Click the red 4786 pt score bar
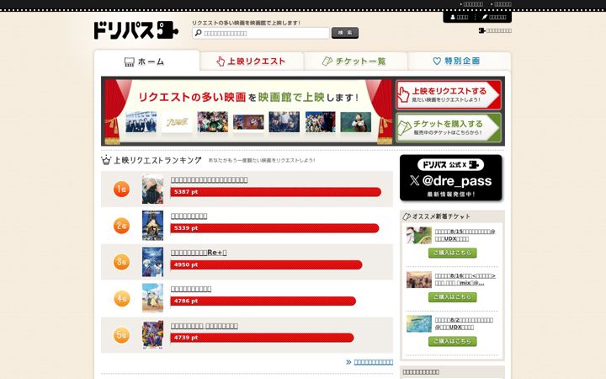This screenshot has width=606, height=379. coord(263,301)
